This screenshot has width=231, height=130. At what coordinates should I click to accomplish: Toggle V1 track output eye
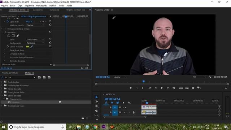point(125,108)
